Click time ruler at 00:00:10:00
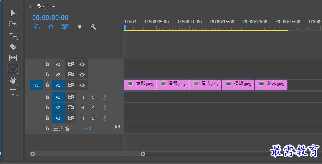 [x=190, y=22]
